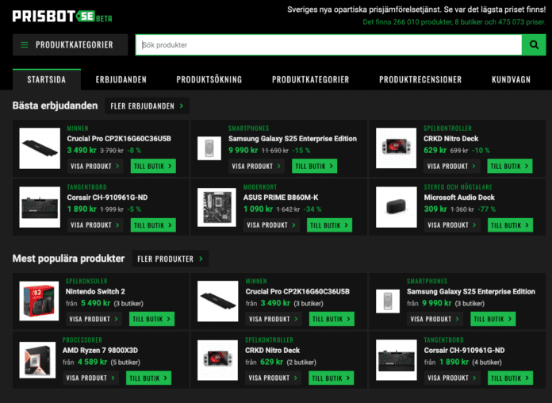Click the hamburger icon beside Produktkategorier
Image resolution: width=552 pixels, height=403 pixels.
(25, 44)
